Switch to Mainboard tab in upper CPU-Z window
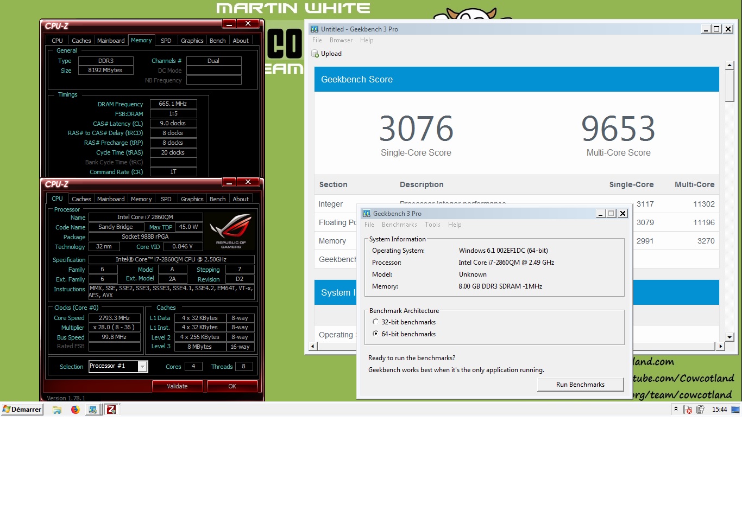Screen dimensions: 742x505 111,41
